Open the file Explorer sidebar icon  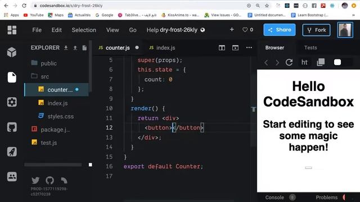[12, 77]
